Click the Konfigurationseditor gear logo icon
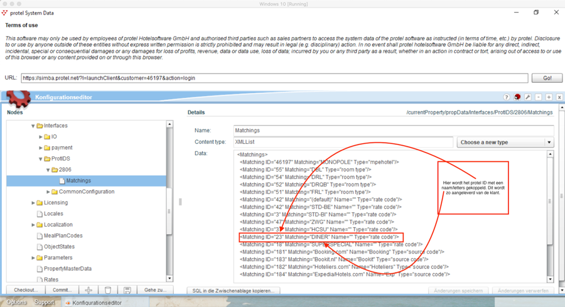 pyautogui.click(x=18, y=99)
